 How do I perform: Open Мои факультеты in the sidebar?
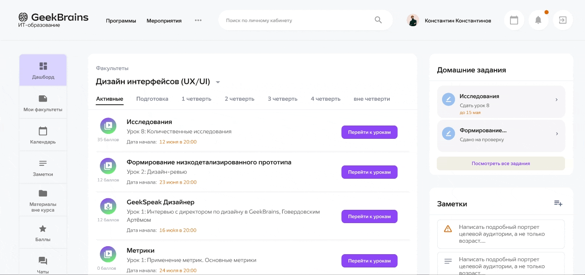click(43, 102)
